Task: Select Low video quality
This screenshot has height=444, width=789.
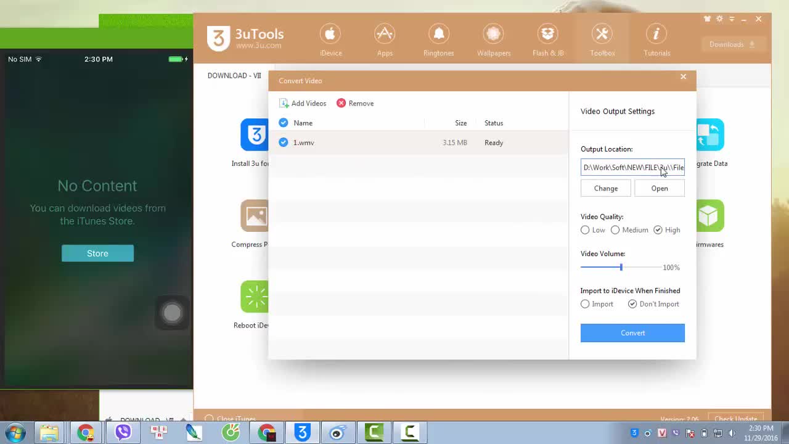Action: (585, 230)
